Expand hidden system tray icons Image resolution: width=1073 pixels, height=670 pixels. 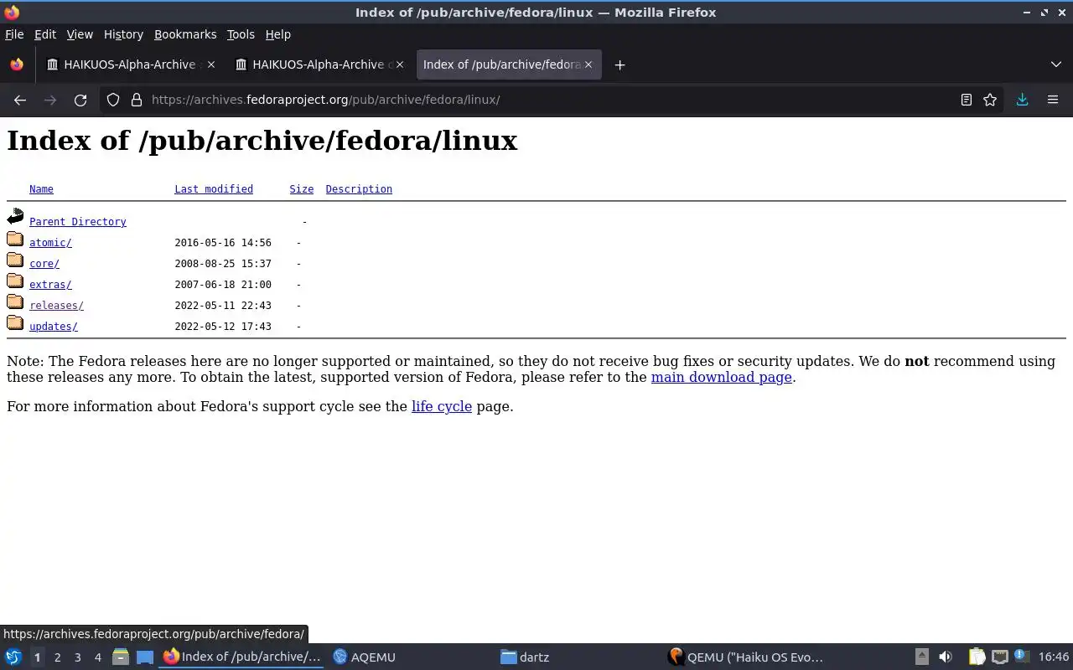[921, 657]
